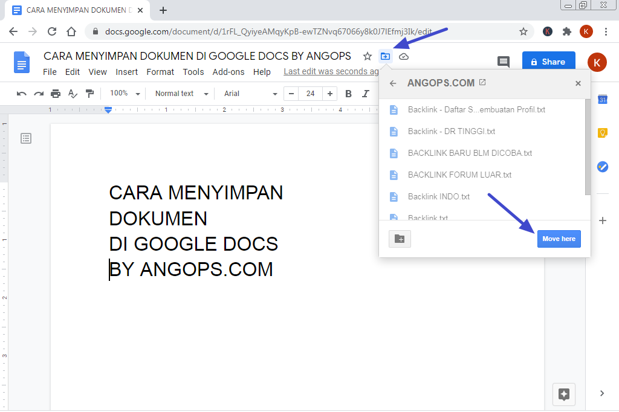Open the comment history icon
This screenshot has width=619, height=412.
coord(503,62)
